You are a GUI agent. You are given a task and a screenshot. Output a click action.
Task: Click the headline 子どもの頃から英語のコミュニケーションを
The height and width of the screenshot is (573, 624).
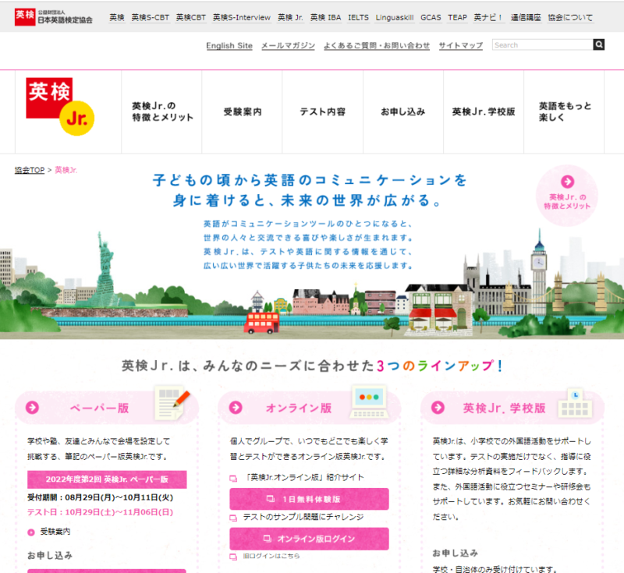coord(310,180)
